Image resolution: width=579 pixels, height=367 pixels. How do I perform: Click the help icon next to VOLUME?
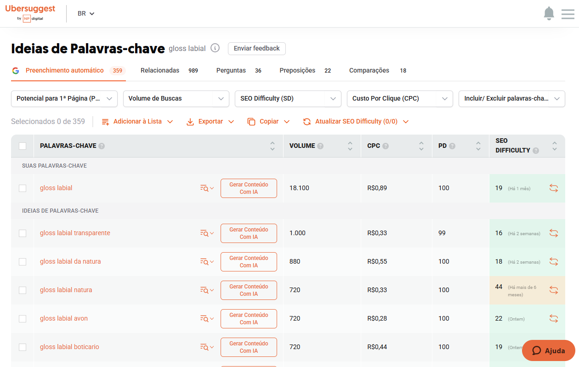tap(320, 146)
